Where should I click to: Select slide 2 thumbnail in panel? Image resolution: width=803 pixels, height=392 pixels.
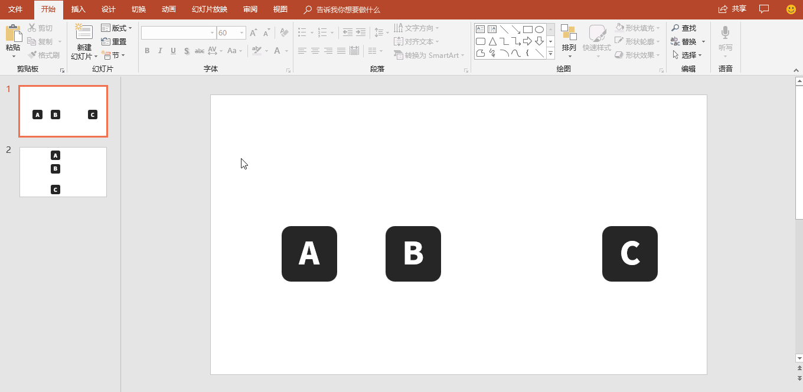63,172
